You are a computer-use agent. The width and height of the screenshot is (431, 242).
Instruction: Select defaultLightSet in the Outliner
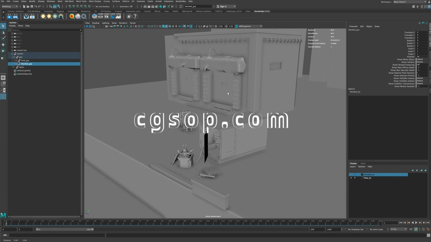tap(24, 71)
